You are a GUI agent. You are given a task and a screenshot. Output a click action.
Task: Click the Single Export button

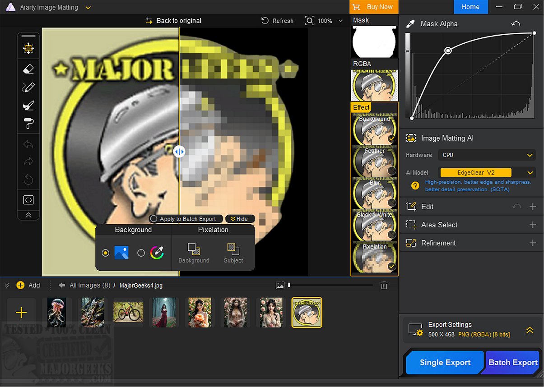pos(445,363)
